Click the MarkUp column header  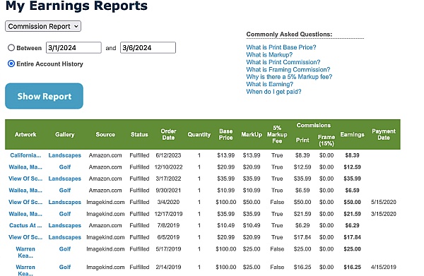pyautogui.click(x=252, y=135)
